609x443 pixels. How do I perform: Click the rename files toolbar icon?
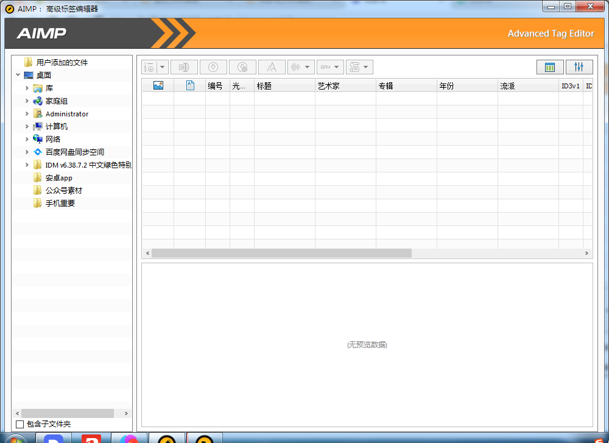pos(184,67)
